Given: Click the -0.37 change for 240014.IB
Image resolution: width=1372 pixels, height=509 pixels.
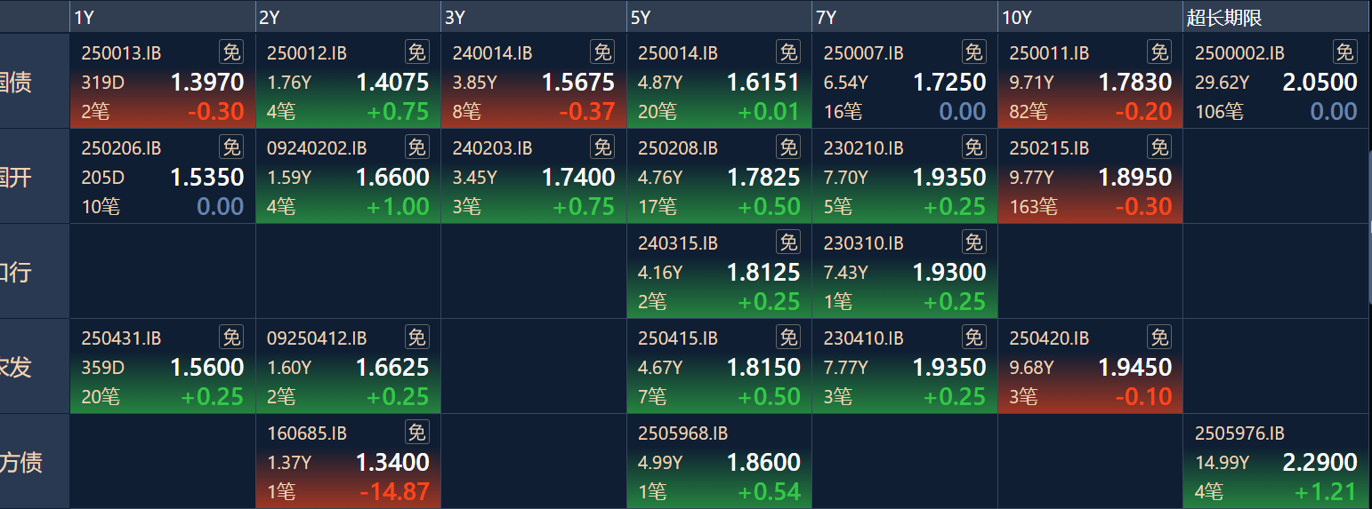Looking at the screenshot, I should [587, 111].
